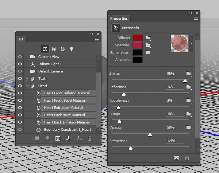Click the Shine 95% value field
Image resolution: width=219 pixels, height=173 pixels.
[x=174, y=74]
